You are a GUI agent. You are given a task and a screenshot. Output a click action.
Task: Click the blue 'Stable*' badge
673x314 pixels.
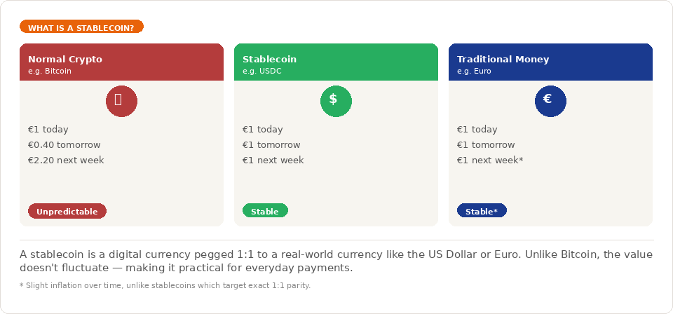coord(482,211)
